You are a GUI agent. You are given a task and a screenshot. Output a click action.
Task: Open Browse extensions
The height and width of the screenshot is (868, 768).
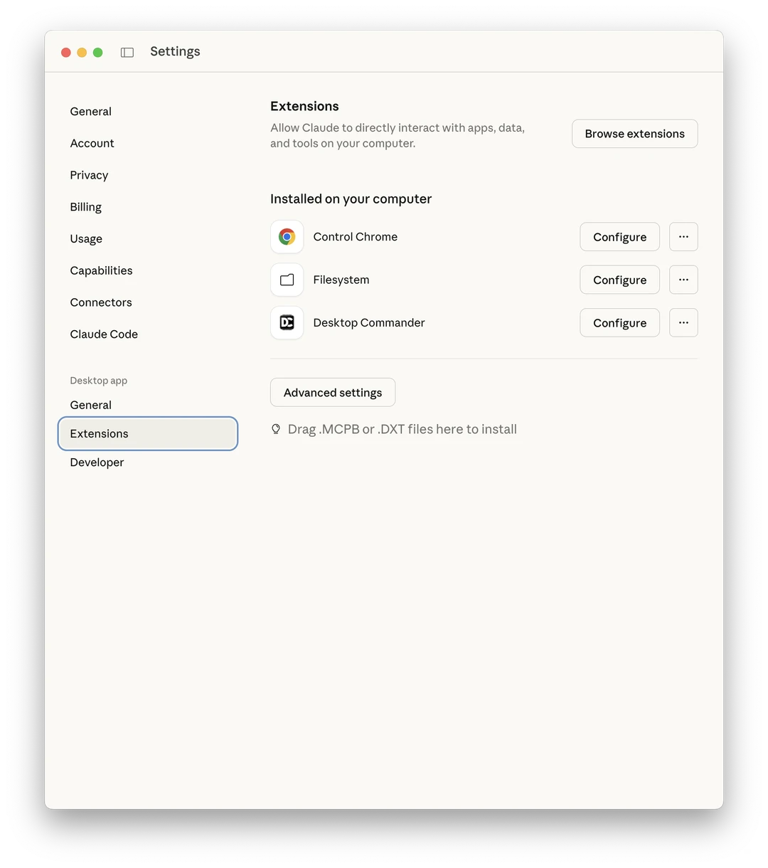[635, 134]
